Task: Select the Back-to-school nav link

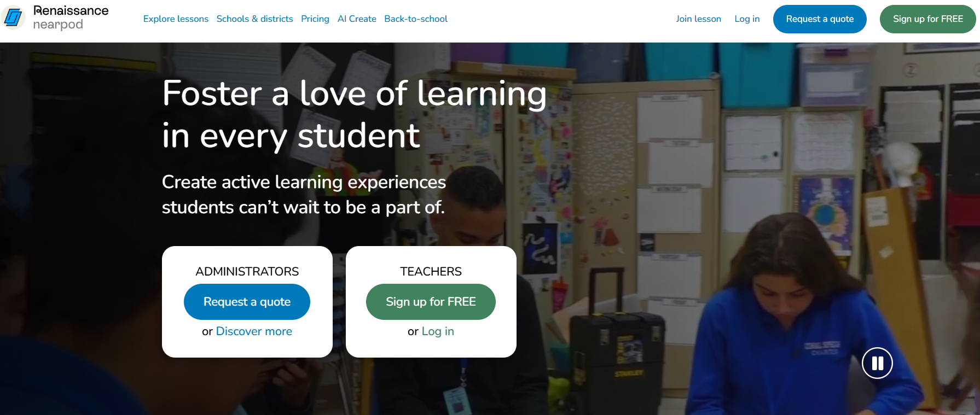Action: tap(416, 19)
